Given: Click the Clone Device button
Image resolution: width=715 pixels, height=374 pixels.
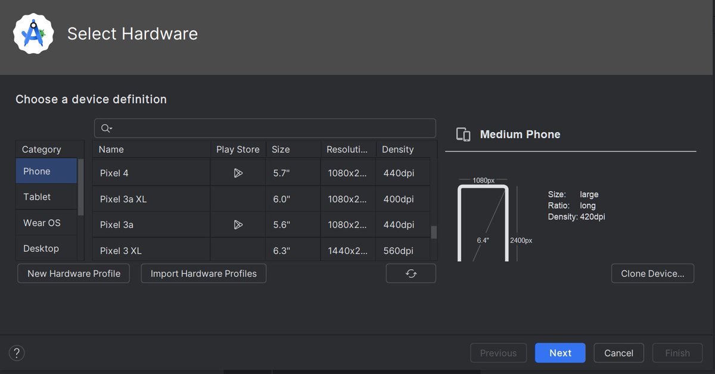Looking at the screenshot, I should coord(652,273).
